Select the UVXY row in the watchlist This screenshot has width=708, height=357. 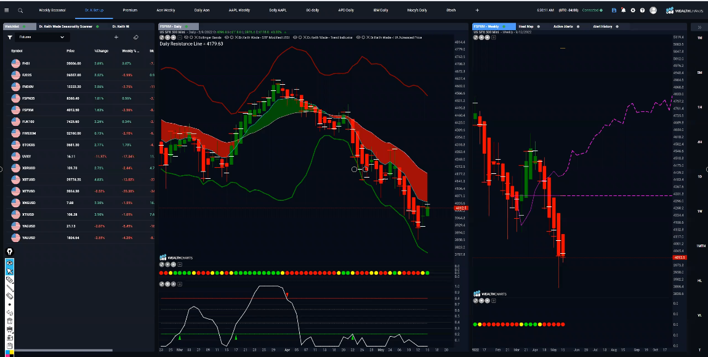point(79,157)
